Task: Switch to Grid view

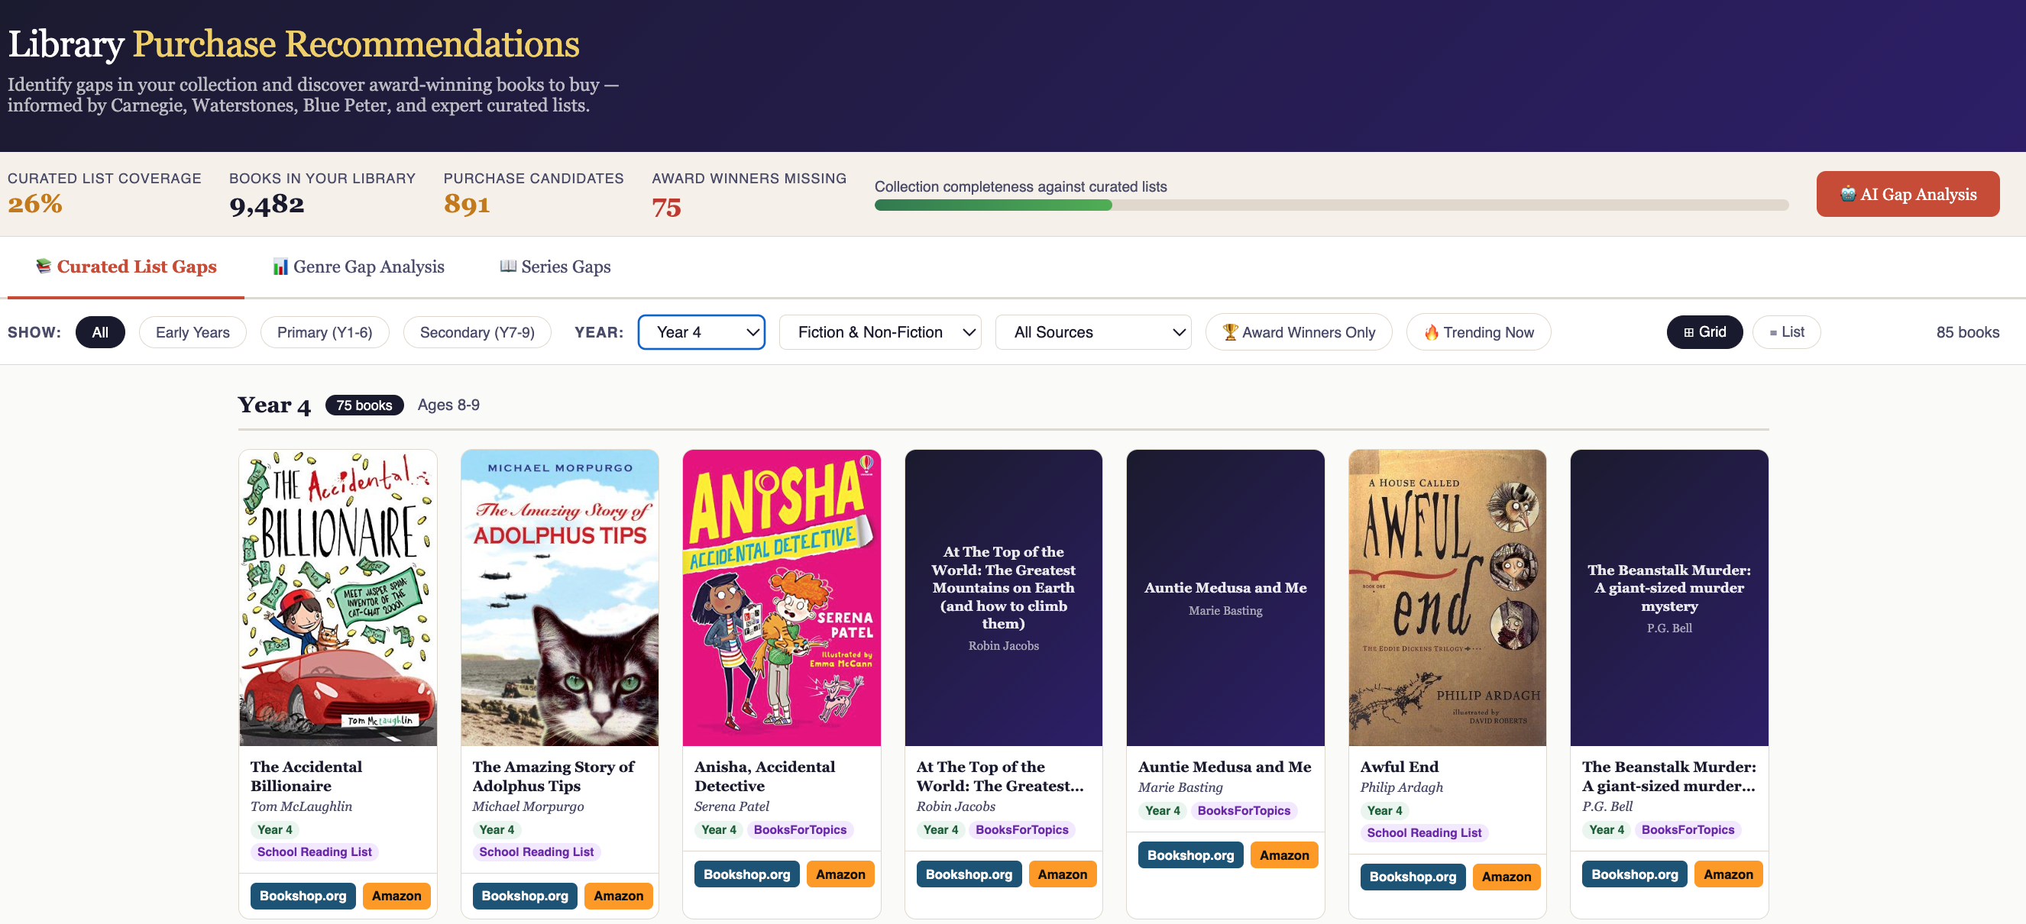Action: click(x=1704, y=333)
